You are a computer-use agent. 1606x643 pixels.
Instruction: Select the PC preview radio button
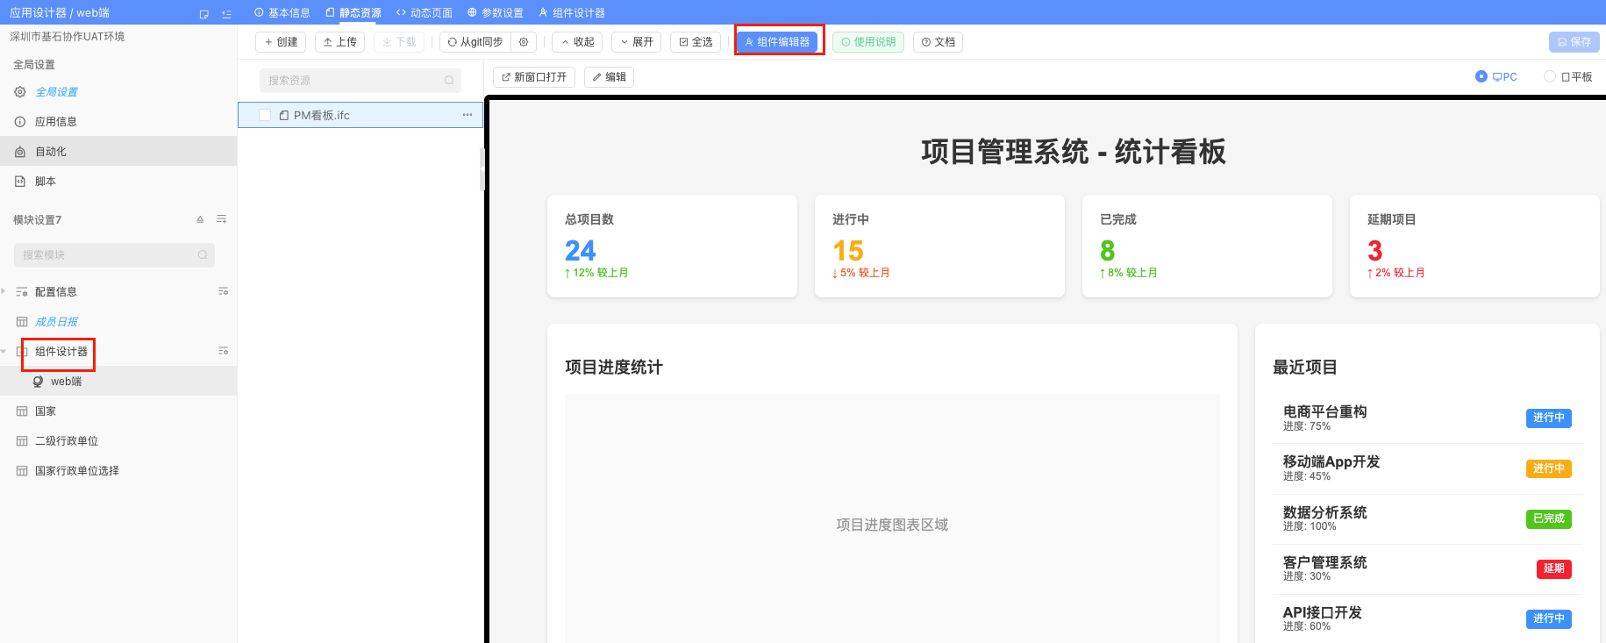1481,76
